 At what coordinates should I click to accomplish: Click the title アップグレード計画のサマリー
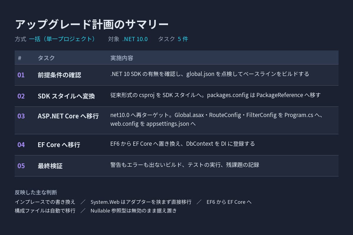91,25
